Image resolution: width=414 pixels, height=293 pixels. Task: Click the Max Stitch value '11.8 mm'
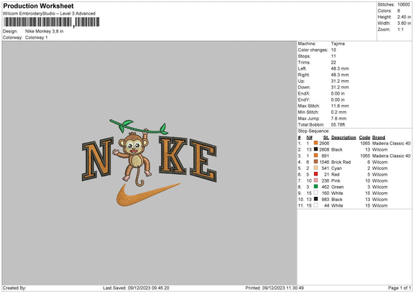(339, 106)
